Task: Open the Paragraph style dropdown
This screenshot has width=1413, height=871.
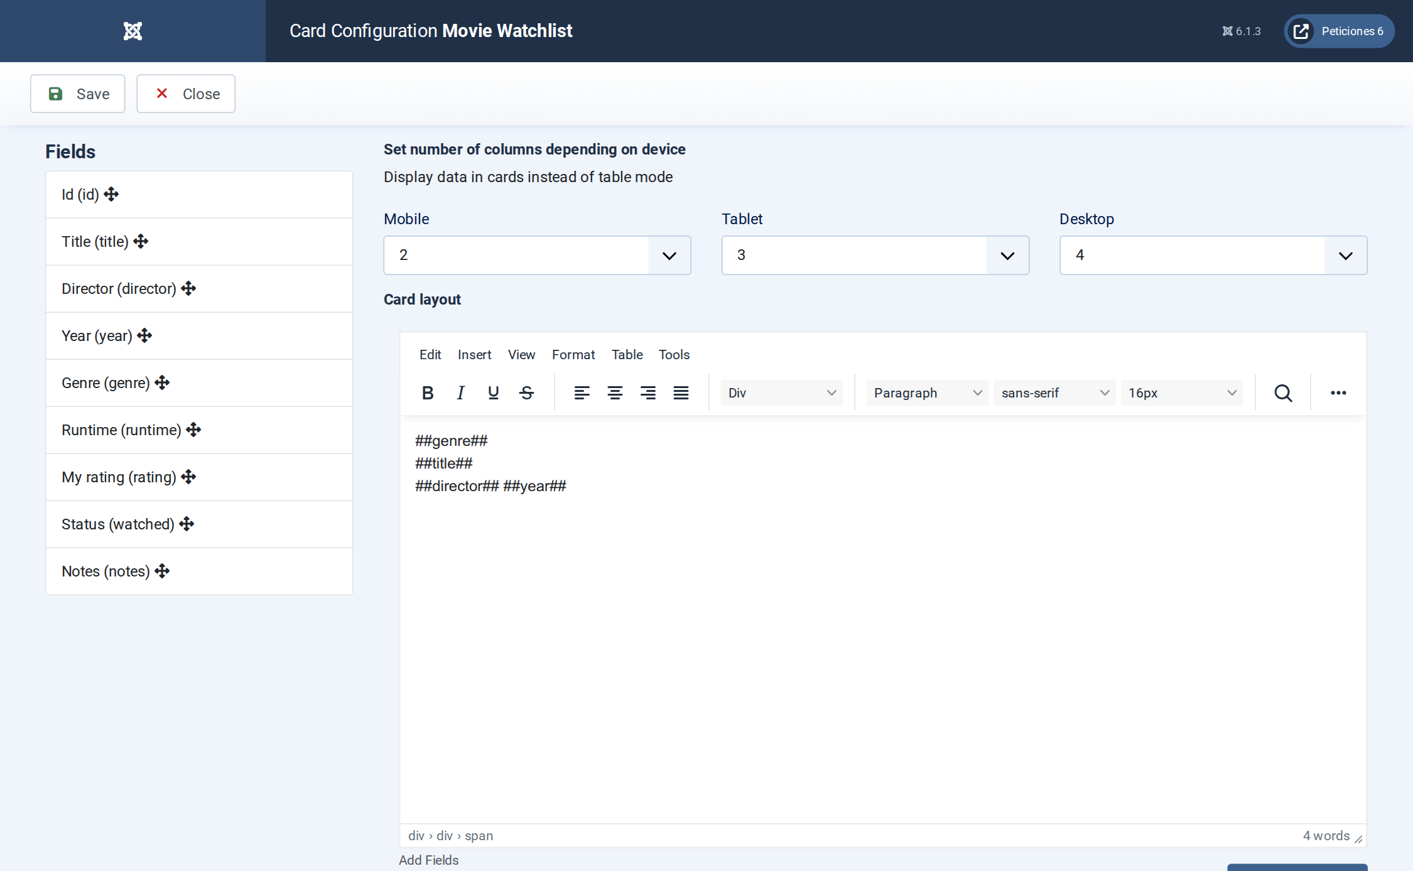Action: coord(927,393)
